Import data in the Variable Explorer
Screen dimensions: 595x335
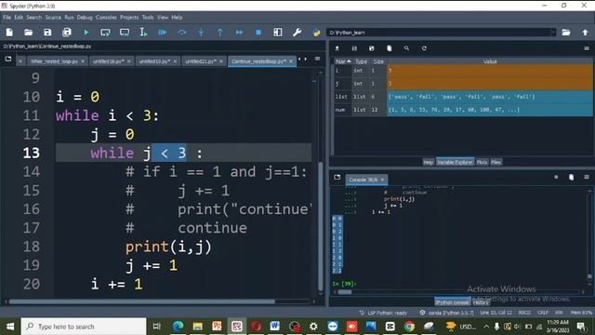click(x=337, y=48)
